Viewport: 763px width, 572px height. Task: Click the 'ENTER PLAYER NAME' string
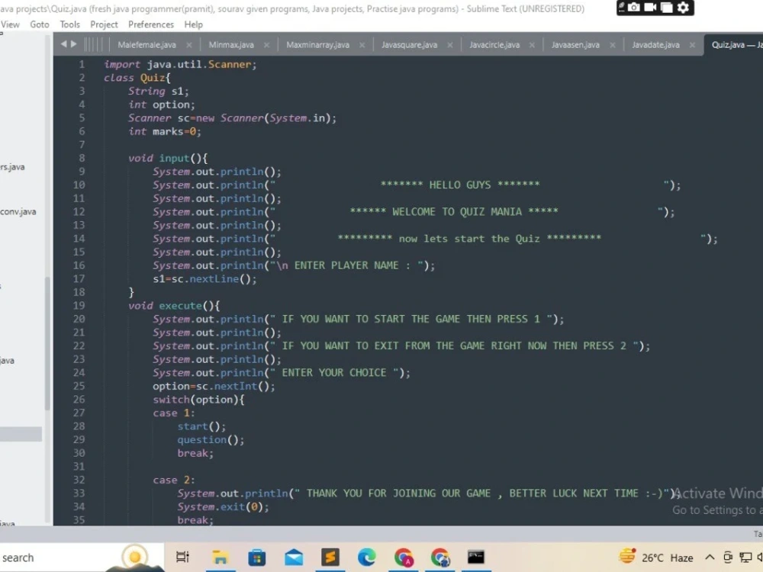point(346,265)
